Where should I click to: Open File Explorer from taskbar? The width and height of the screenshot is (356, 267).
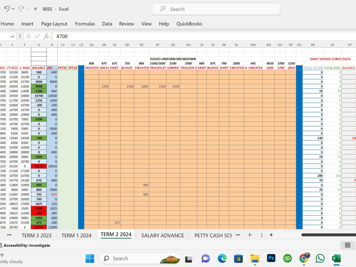pos(255,258)
